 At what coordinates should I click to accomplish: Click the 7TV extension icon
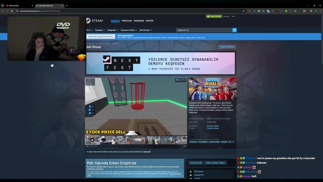263,11
